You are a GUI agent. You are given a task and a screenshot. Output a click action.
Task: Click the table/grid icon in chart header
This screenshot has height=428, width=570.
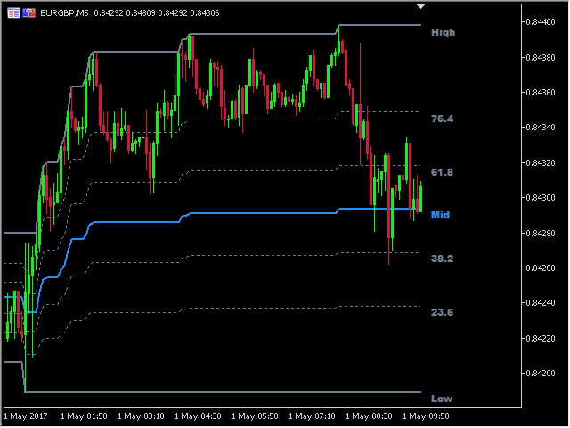click(13, 13)
